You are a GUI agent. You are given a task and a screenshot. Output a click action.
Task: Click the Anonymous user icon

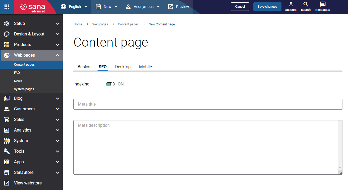tap(128, 7)
